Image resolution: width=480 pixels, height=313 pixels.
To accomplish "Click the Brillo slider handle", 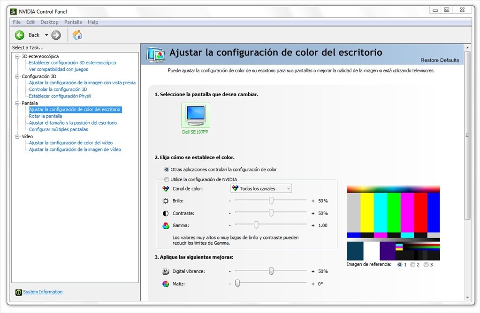I will tap(271, 201).
